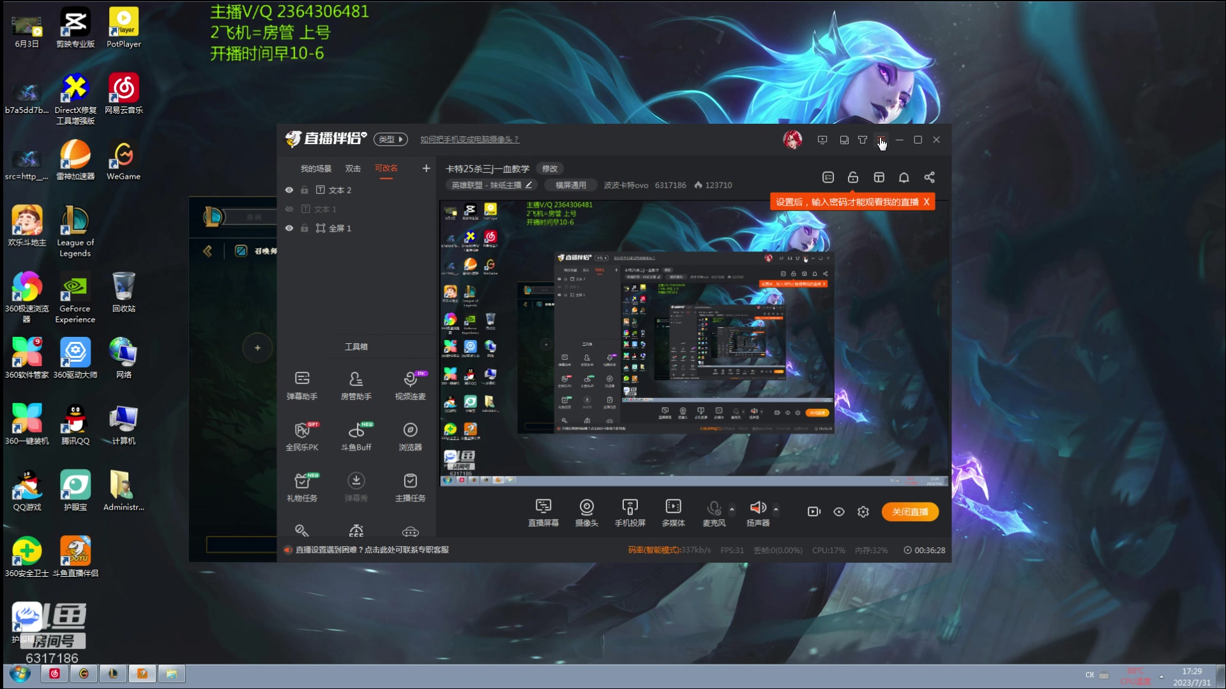Screen dimensions: 1226x689
Task: Open the 全民乐PK tool
Action: pos(302,436)
